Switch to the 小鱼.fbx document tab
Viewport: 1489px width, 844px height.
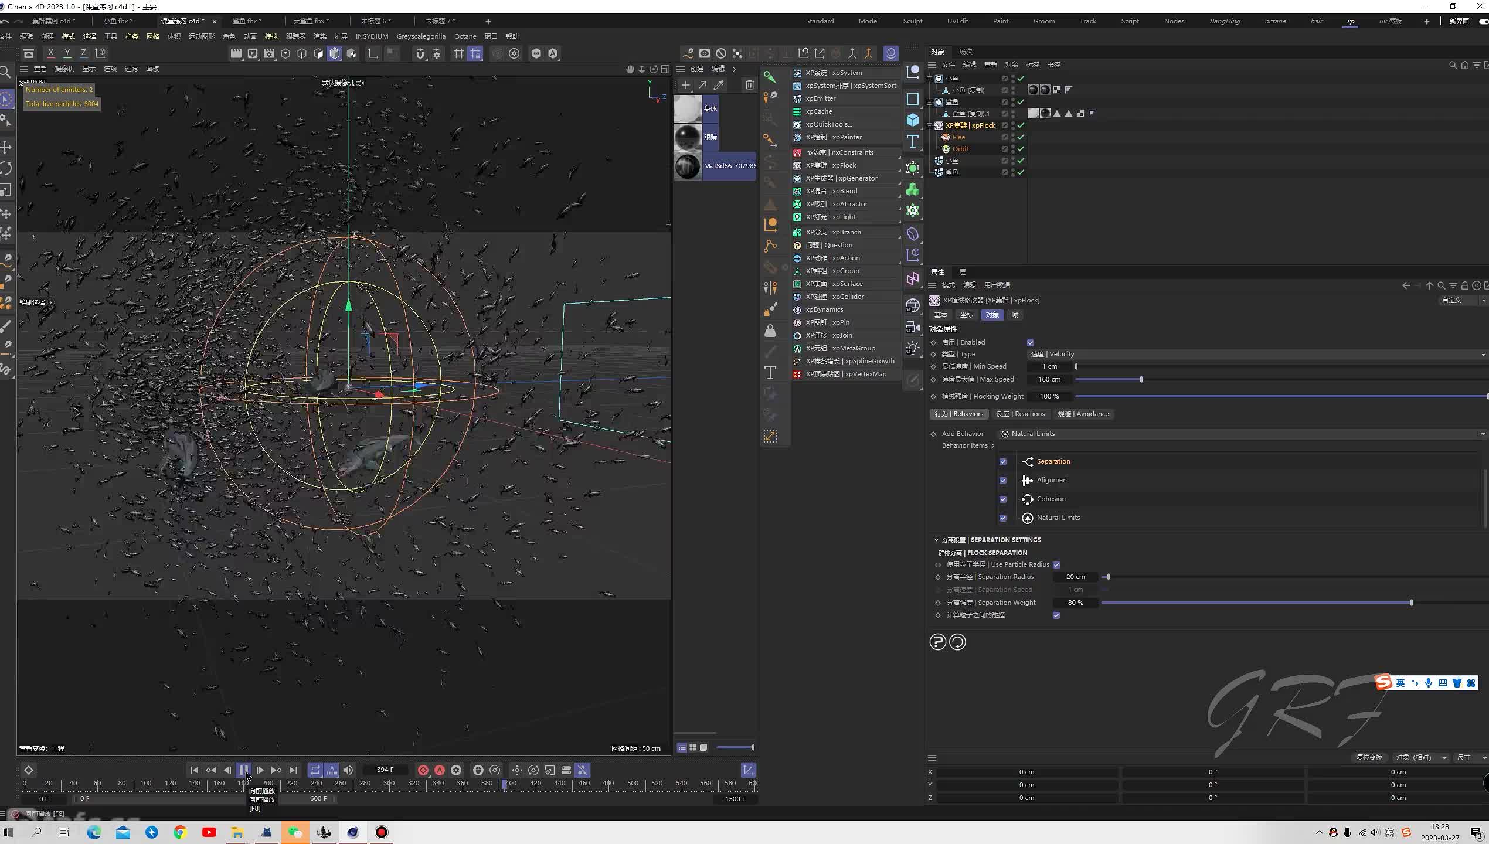pos(118,21)
